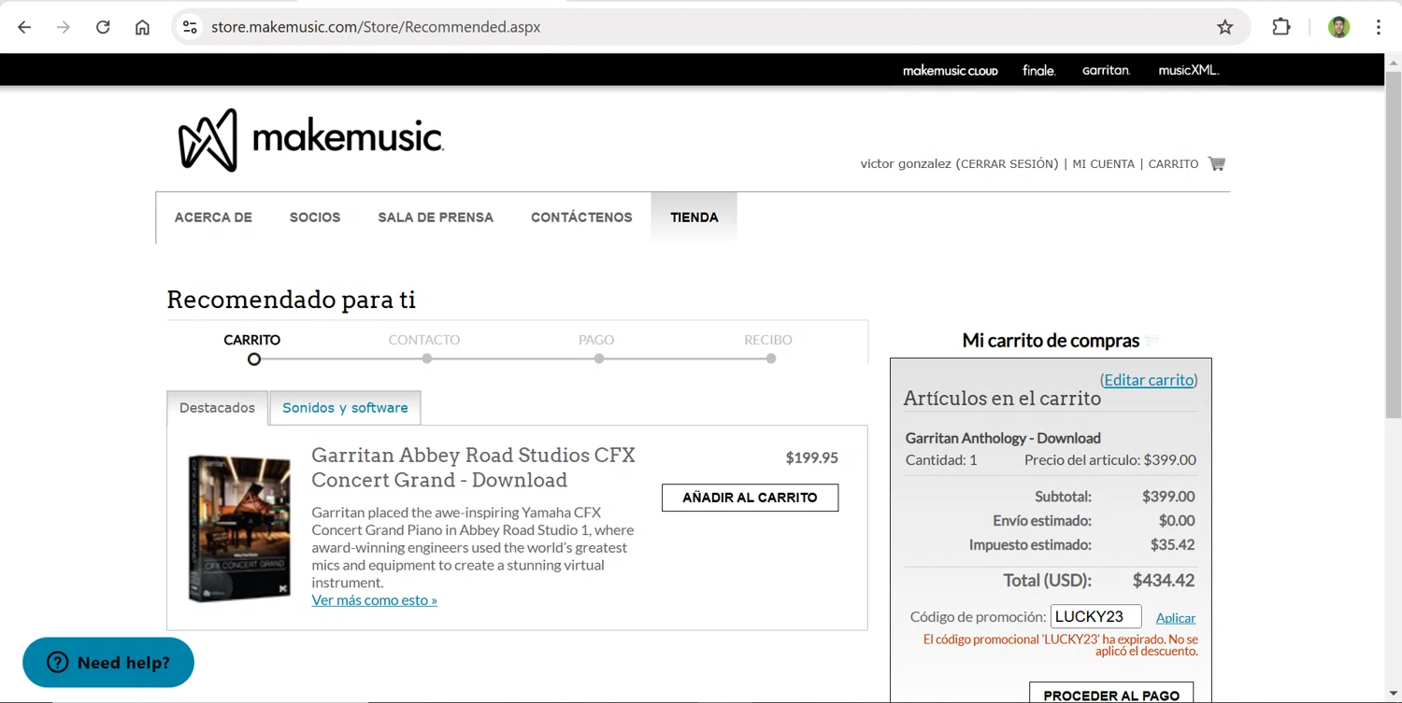Open finale link in top bar
This screenshot has width=1402, height=703.
(x=1038, y=70)
